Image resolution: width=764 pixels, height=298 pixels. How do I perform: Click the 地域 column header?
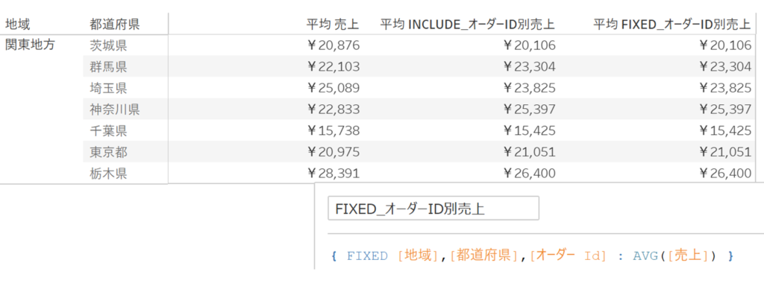[x=18, y=25]
